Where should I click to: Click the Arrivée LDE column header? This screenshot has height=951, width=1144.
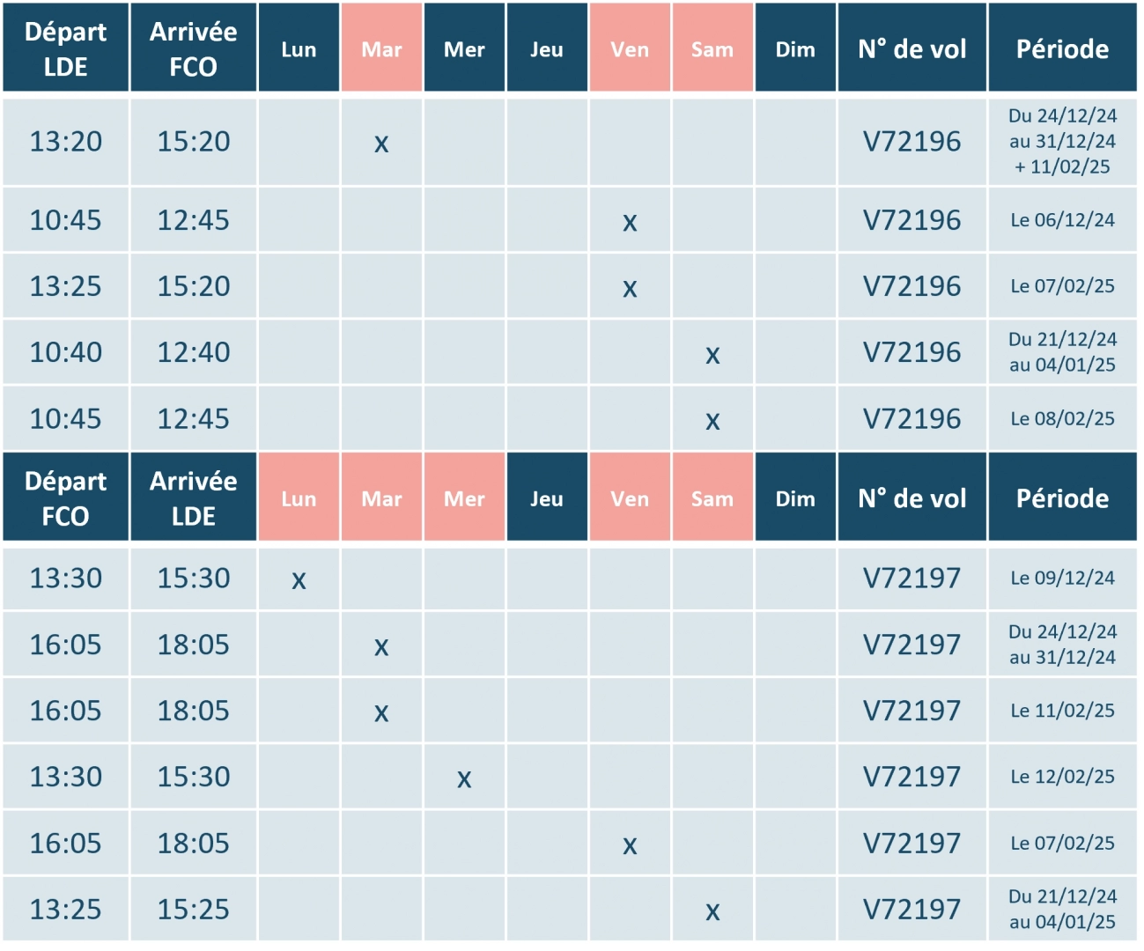(193, 497)
